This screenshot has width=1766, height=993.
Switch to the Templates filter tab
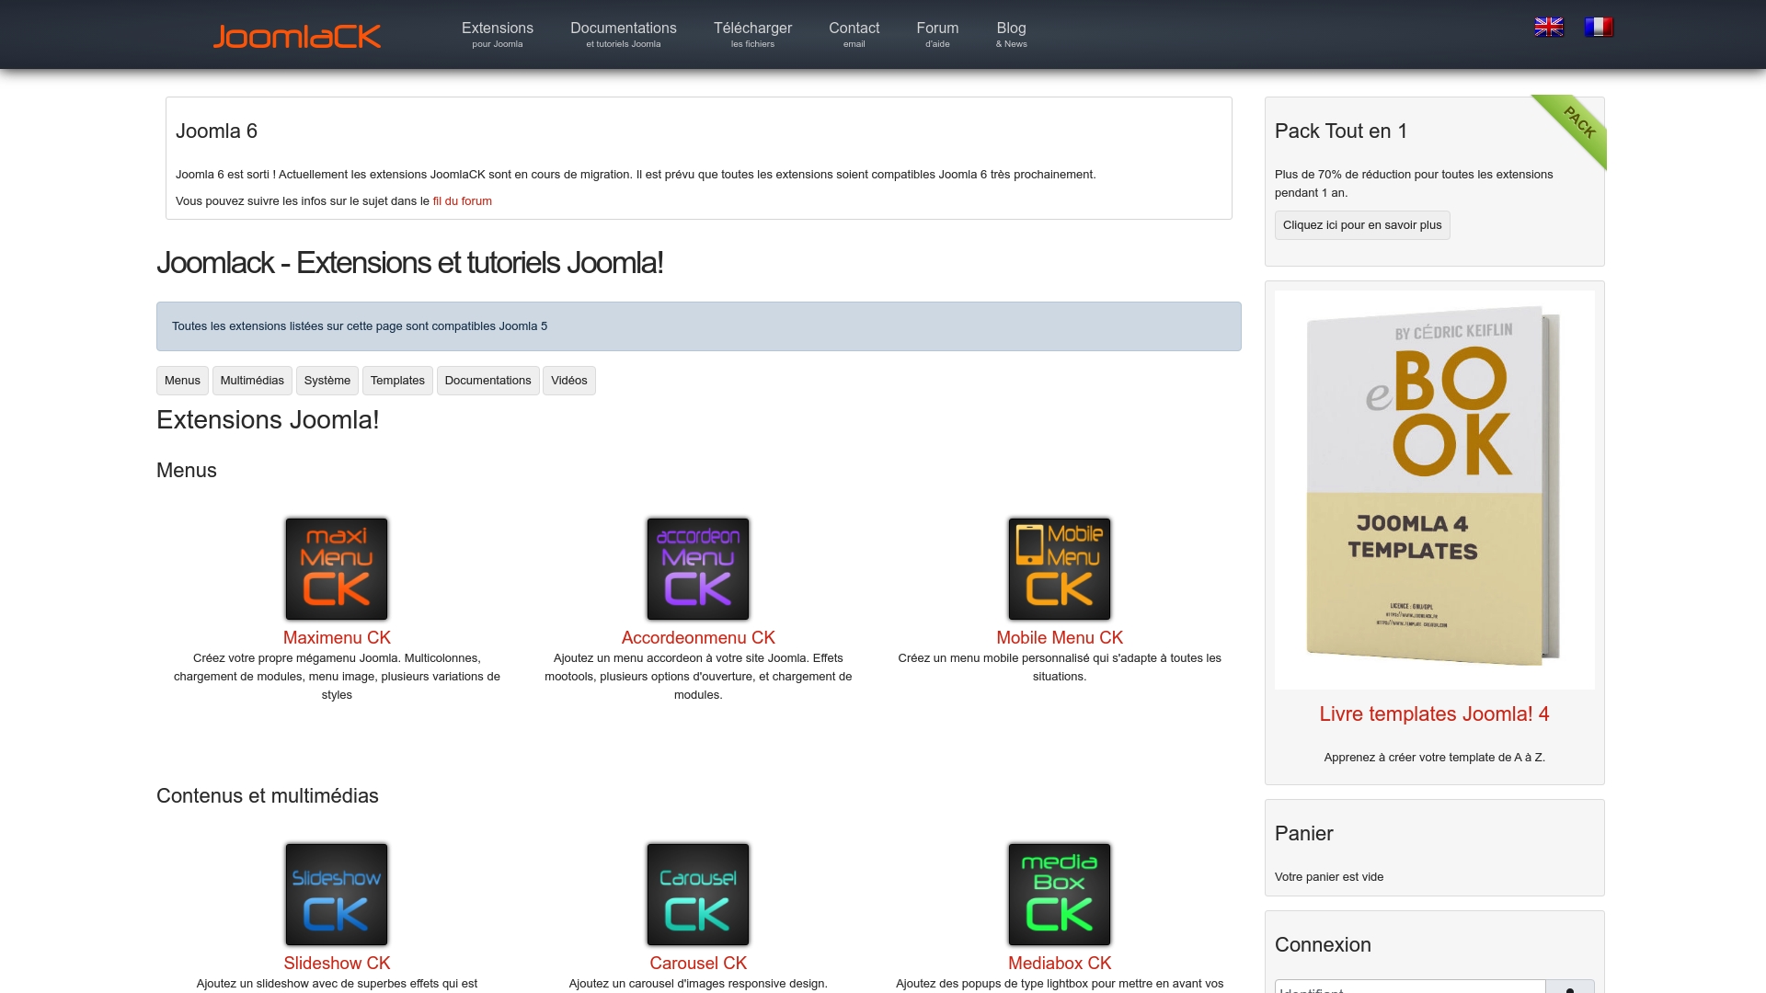[397, 380]
